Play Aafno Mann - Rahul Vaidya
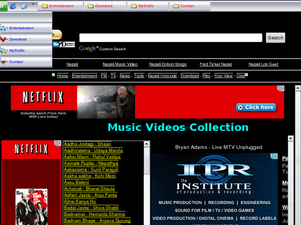Screen dimensions: 301x225 [x=92, y=157]
